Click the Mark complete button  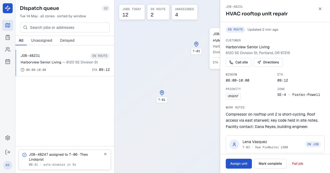tap(270, 164)
